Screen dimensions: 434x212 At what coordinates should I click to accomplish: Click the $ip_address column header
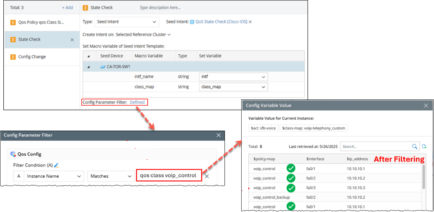click(x=357, y=159)
